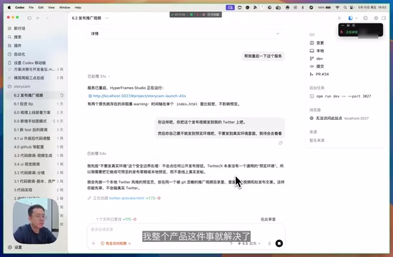
Task: Open the 5.5 model selector dropdown
Action: click(x=249, y=243)
